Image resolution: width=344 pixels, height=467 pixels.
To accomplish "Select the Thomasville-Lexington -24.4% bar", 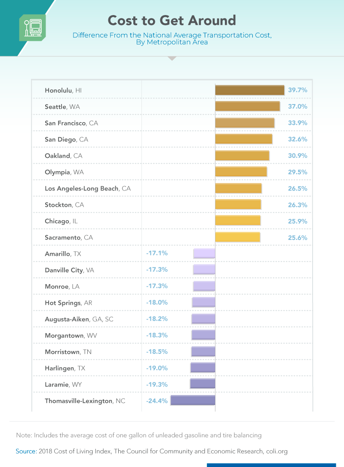I will [x=193, y=401].
